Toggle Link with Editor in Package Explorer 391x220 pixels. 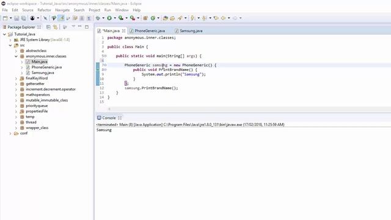pos(55,27)
